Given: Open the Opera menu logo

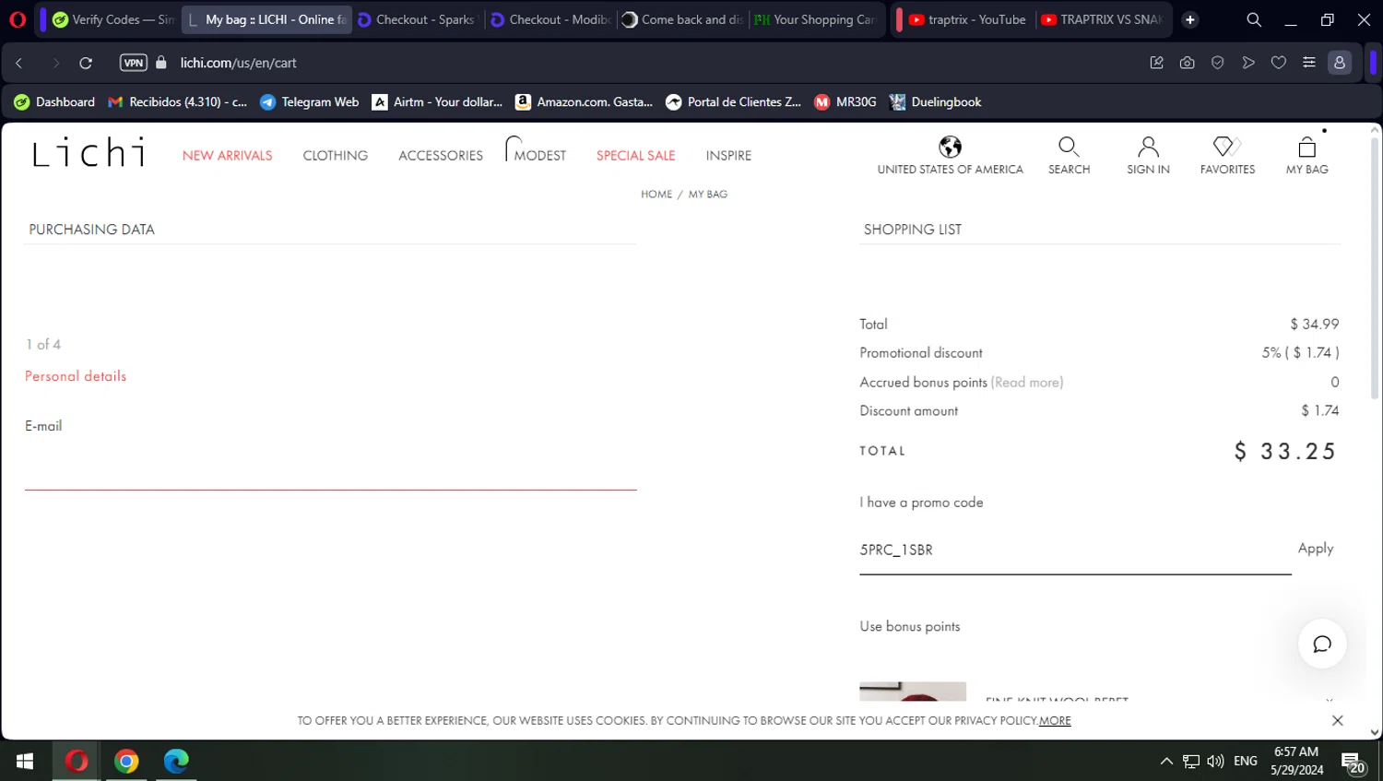Looking at the screenshot, I should pos(18,19).
